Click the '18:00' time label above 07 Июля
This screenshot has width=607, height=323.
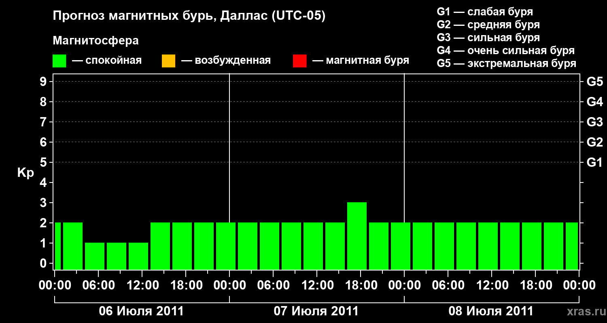(361, 285)
